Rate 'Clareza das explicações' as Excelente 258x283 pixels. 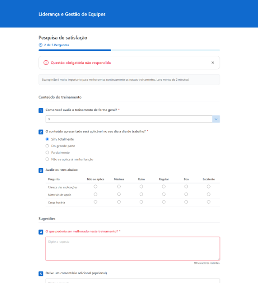tap(208, 186)
